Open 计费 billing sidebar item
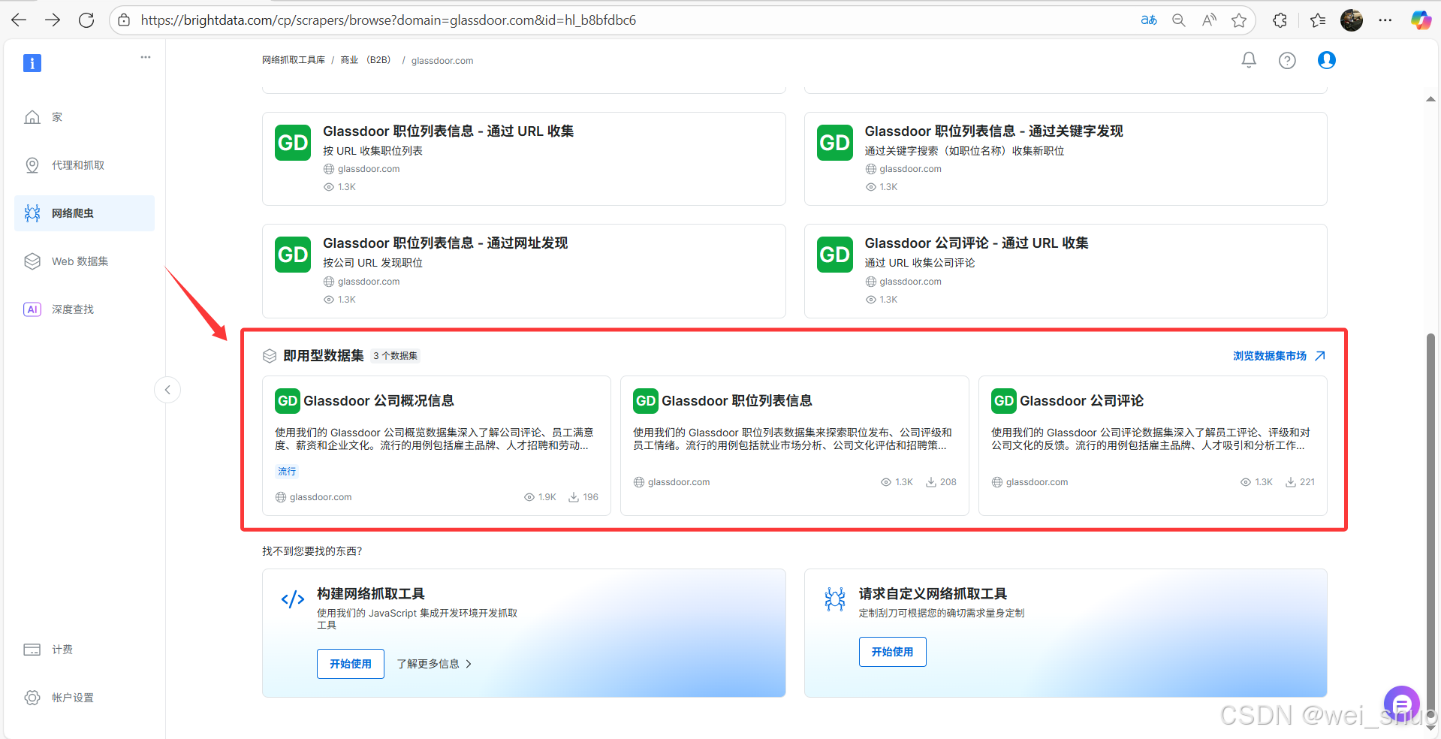 (x=84, y=650)
